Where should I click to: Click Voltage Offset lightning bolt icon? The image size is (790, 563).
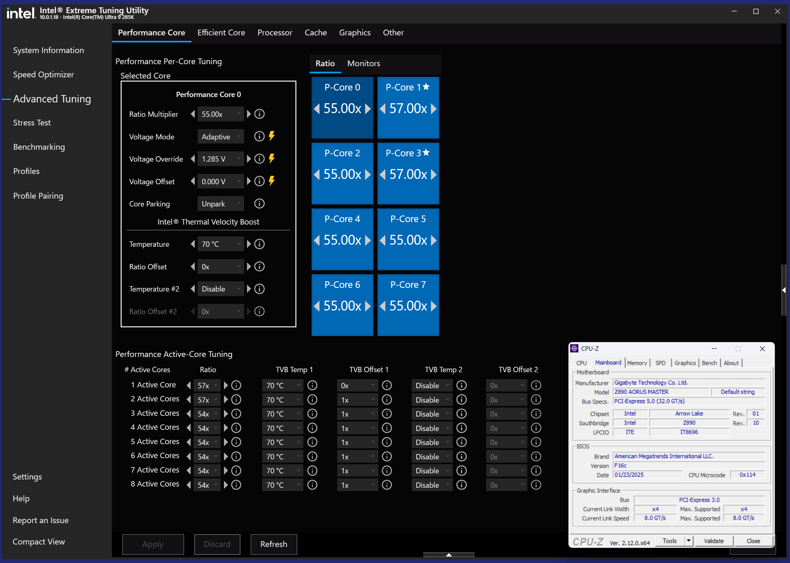tap(272, 181)
